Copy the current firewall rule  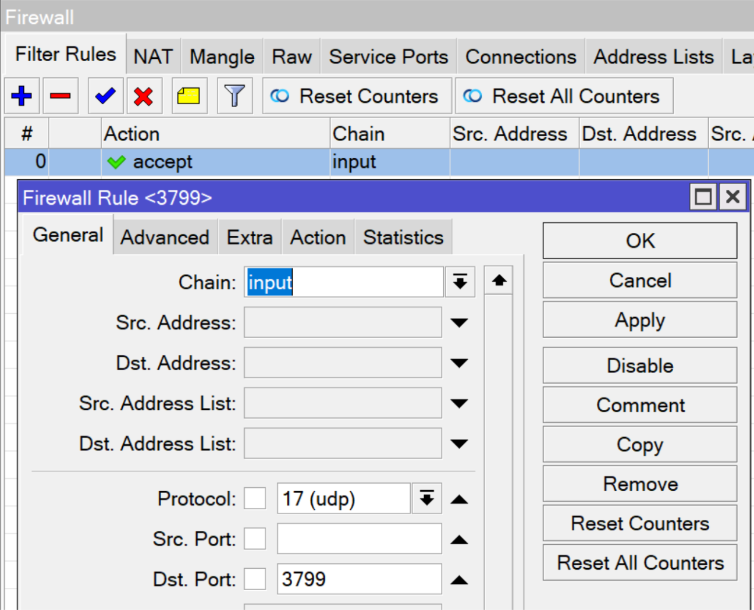(639, 444)
